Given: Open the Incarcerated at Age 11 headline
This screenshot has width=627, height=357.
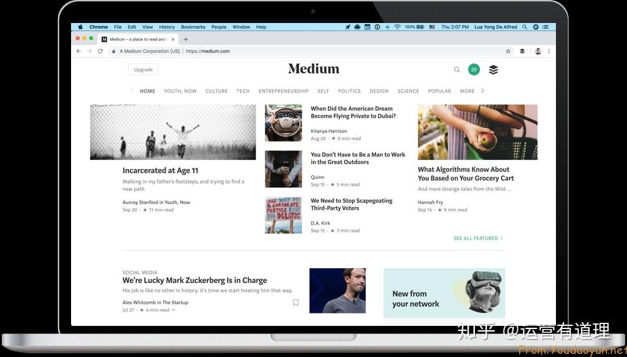Looking at the screenshot, I should pos(160,170).
